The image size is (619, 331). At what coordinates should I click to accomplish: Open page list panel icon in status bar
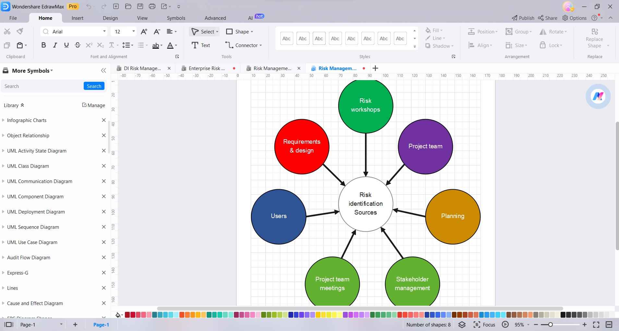[x=9, y=325]
